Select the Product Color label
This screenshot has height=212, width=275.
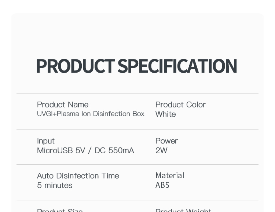180,105
